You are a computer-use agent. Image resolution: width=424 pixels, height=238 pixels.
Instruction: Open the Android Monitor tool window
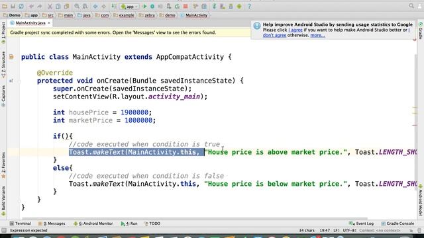(x=93, y=223)
